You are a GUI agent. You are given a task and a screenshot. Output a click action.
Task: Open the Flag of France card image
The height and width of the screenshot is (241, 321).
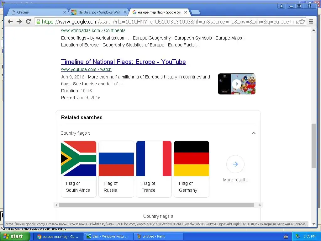point(154,158)
